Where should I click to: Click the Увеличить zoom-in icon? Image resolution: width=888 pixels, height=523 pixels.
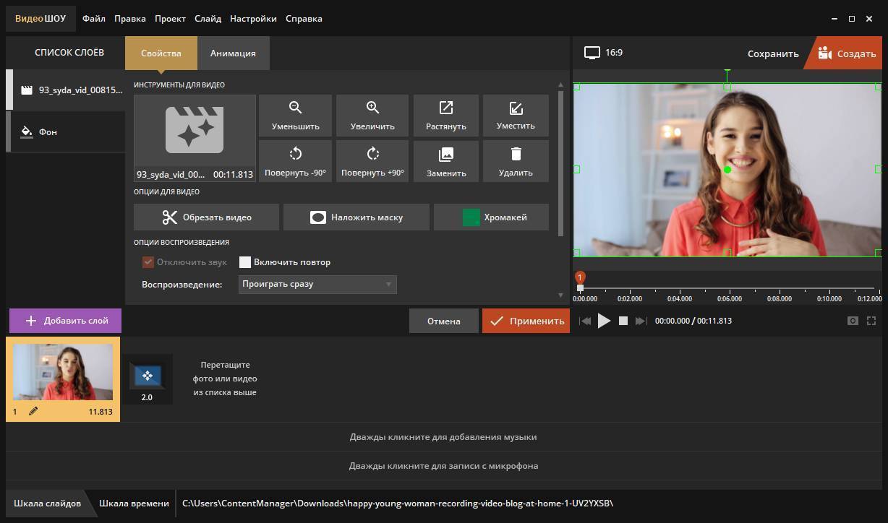372,108
